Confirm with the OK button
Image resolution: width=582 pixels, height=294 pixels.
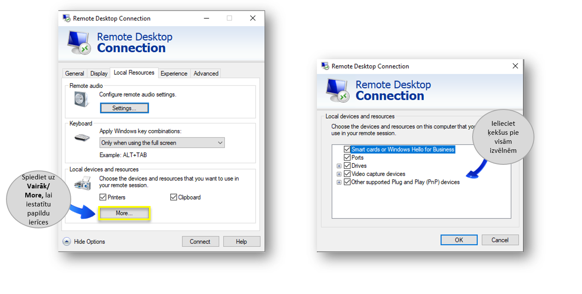pos(458,240)
